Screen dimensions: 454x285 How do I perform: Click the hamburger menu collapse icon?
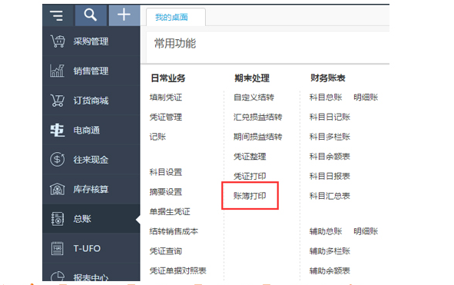[56, 15]
